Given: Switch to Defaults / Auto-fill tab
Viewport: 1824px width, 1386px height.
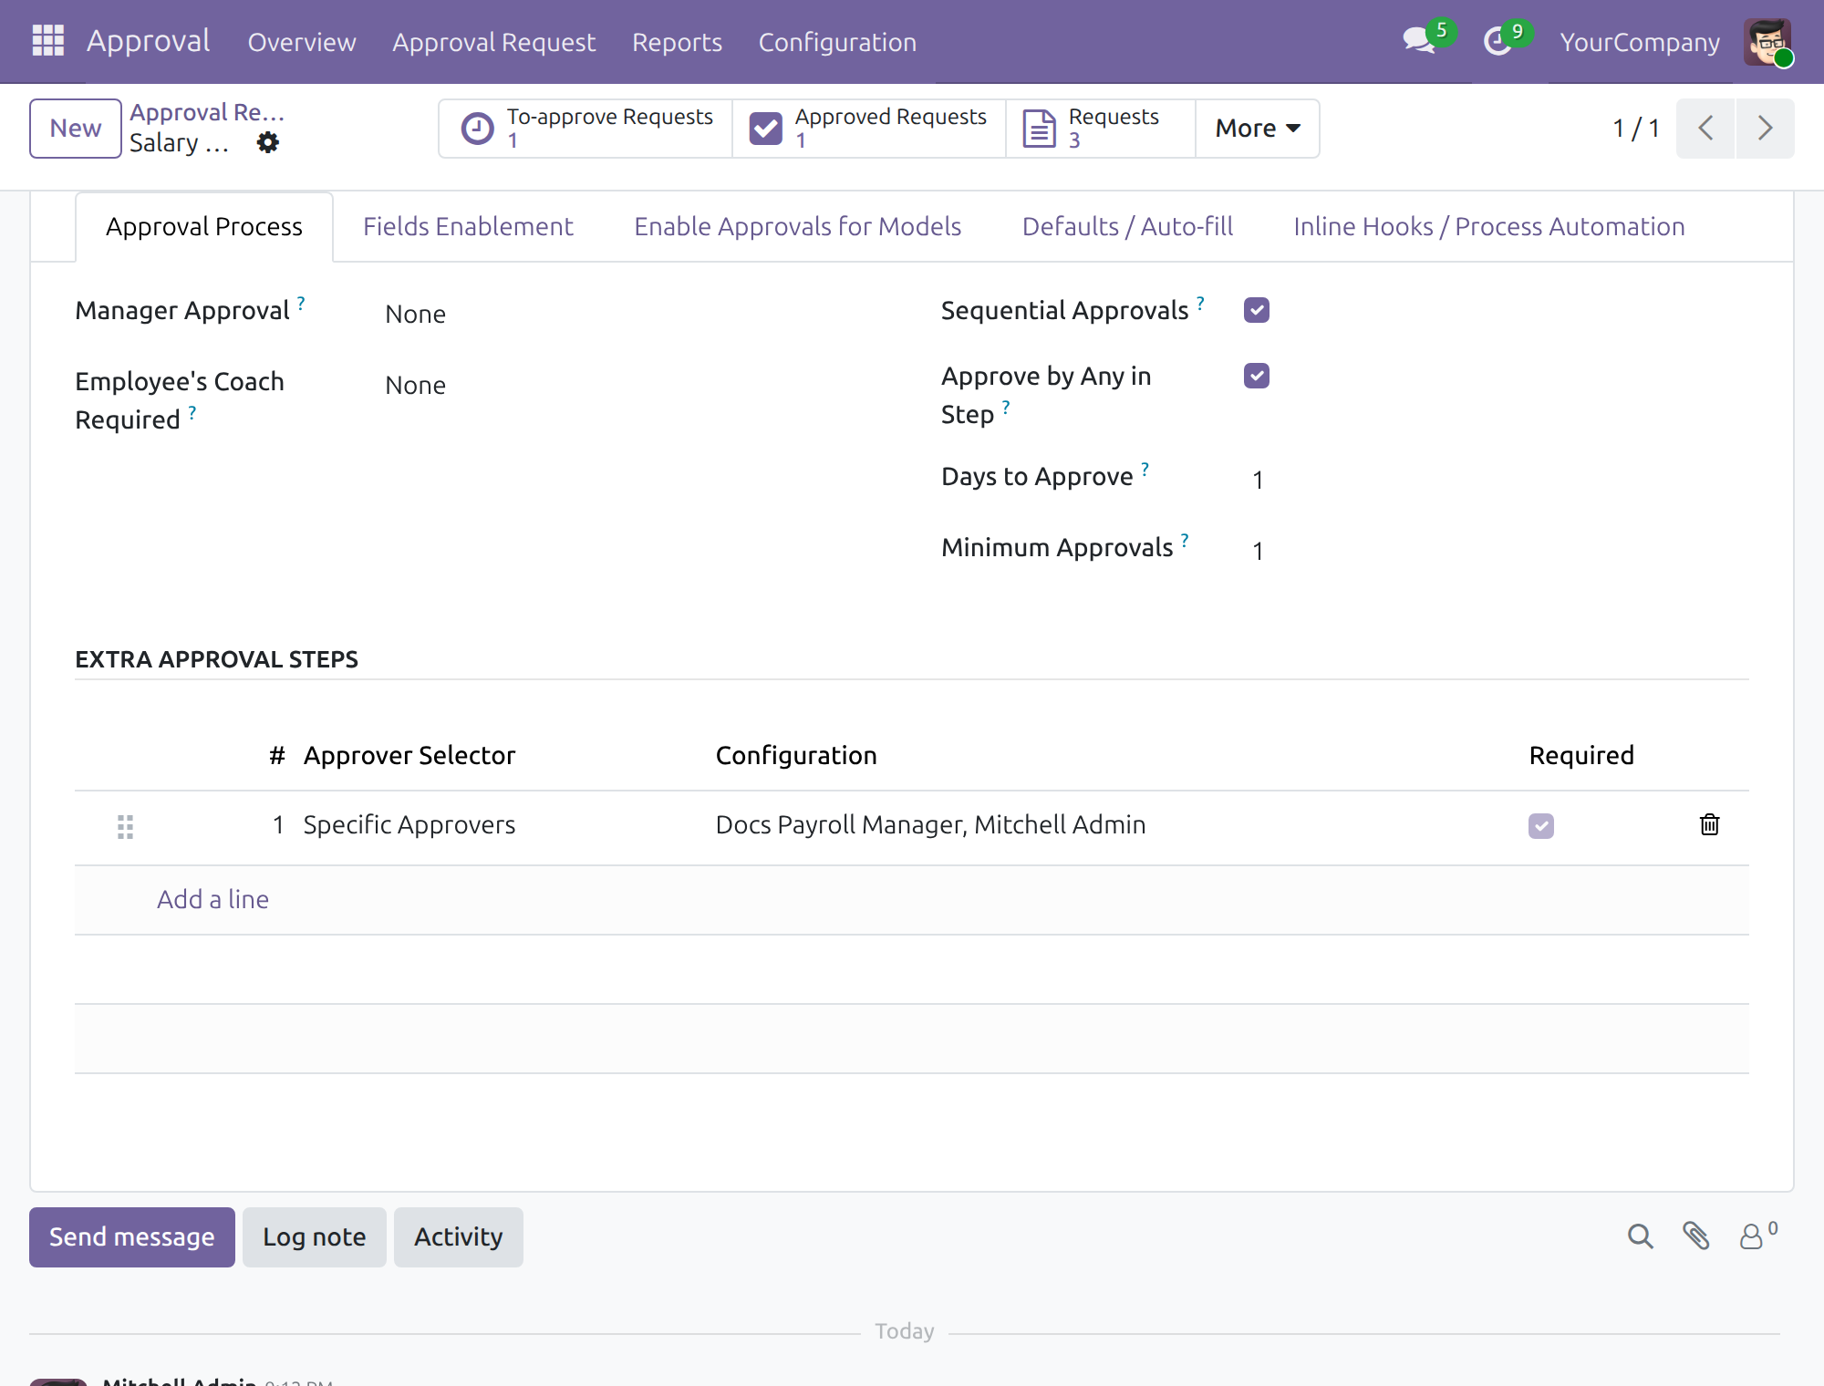Looking at the screenshot, I should [x=1127, y=226].
